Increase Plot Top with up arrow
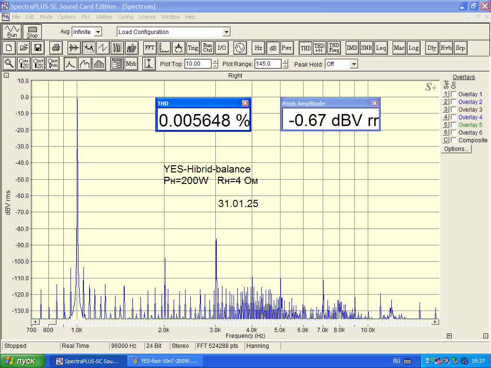The height and width of the screenshot is (368, 491). coord(215,62)
